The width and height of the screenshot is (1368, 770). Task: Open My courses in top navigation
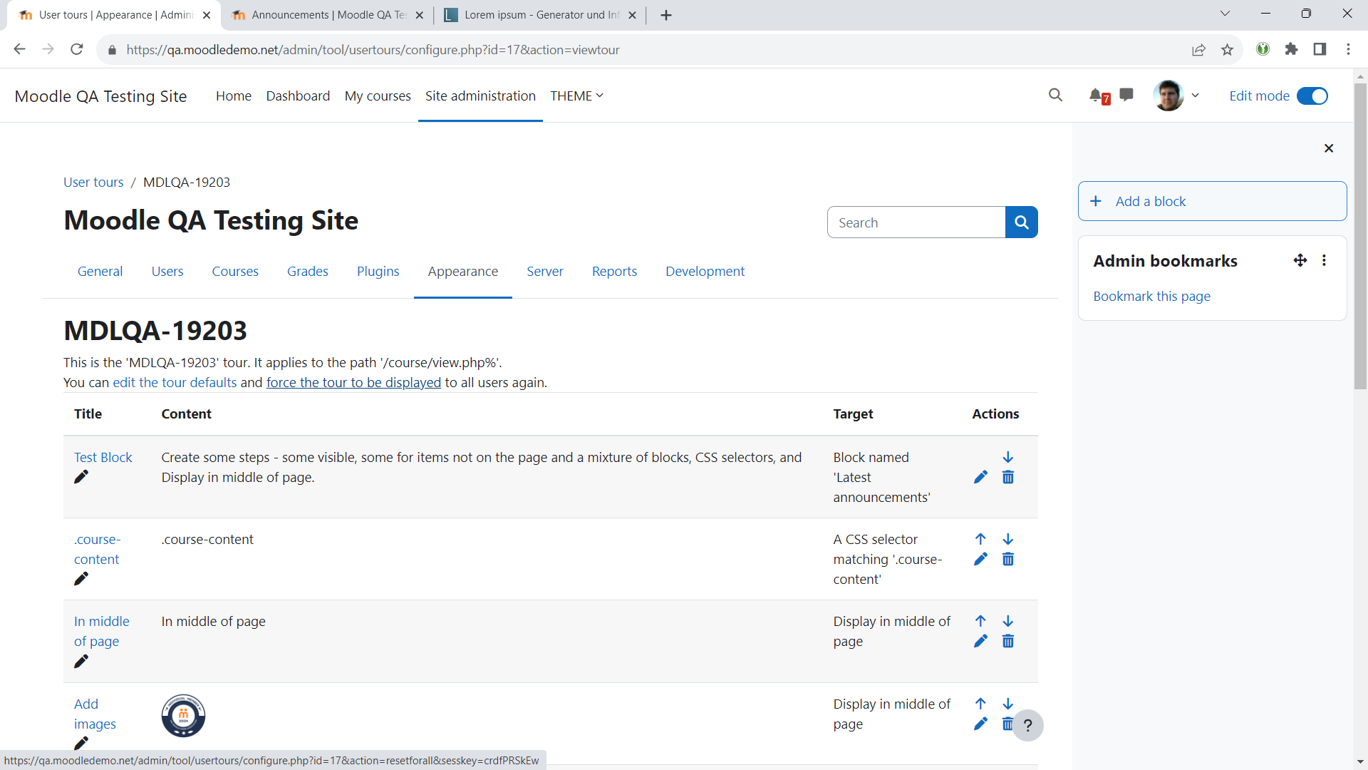pos(378,96)
